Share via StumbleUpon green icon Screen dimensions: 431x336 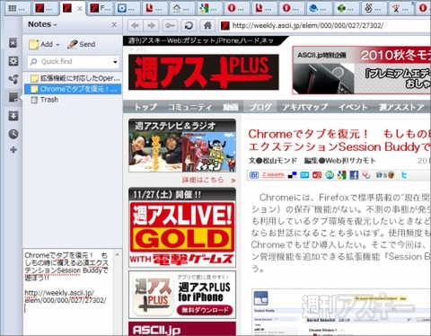pos(330,175)
